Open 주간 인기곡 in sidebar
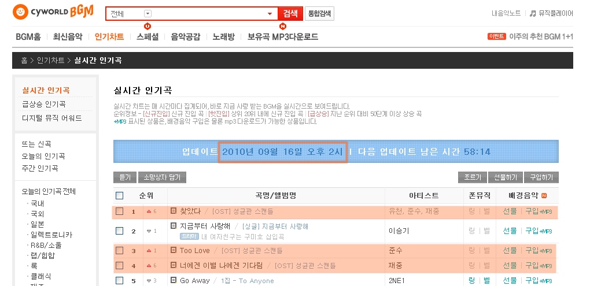Screen dimensions: 590x286 click(x=40, y=168)
